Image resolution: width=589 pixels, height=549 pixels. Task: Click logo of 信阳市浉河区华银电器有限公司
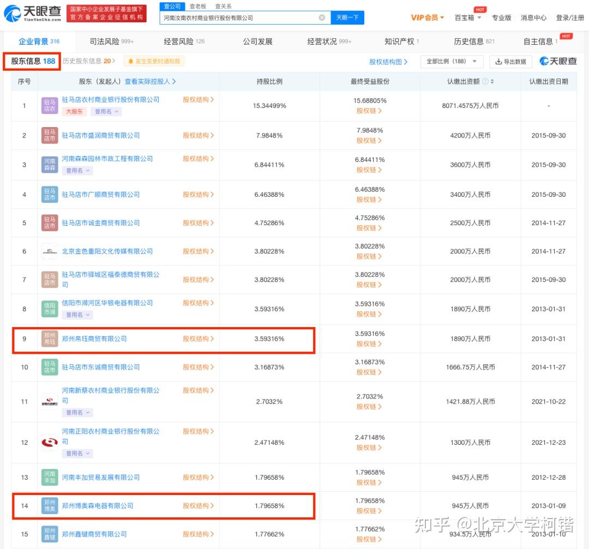(50, 309)
